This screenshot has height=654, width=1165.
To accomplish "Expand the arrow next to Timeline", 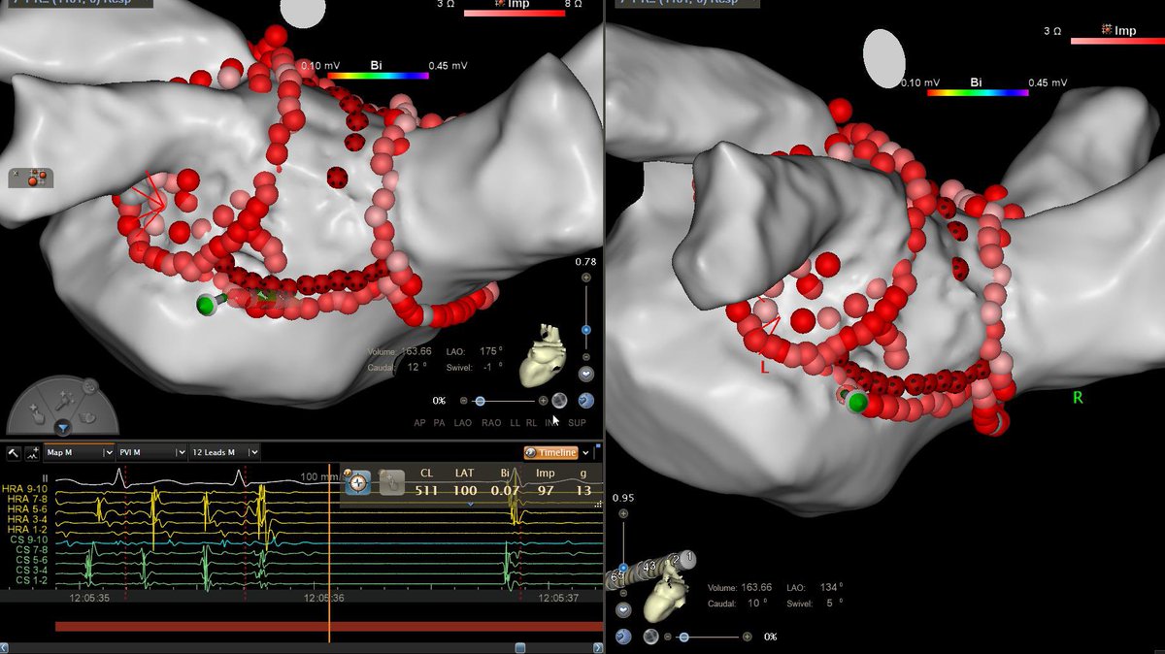I will (586, 453).
